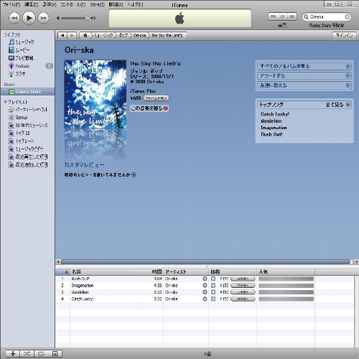Click the Previous track button
Viewport: 359px width, 359px height.
[14, 18]
